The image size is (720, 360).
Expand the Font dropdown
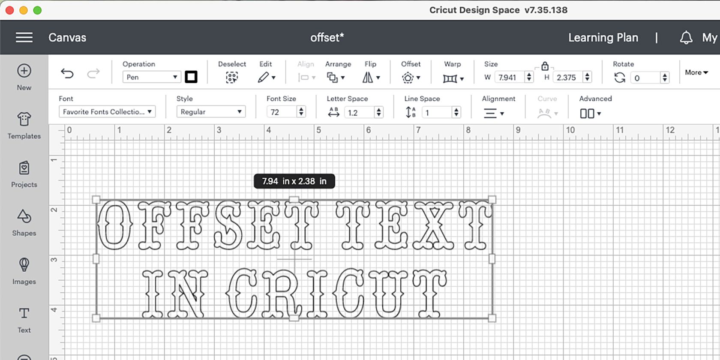tap(107, 112)
